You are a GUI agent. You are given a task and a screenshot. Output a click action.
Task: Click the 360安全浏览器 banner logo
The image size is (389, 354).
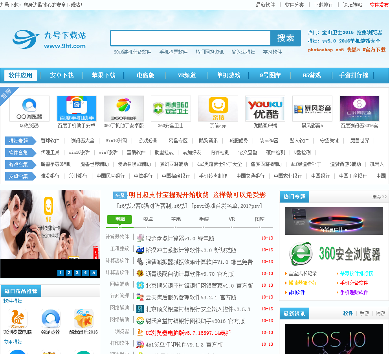334,254
